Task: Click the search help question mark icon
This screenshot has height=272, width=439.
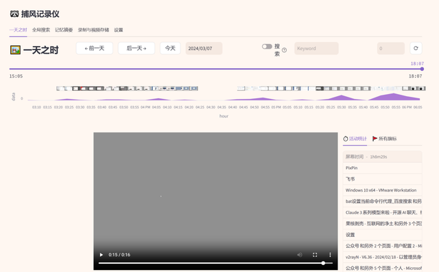Action: point(284,50)
